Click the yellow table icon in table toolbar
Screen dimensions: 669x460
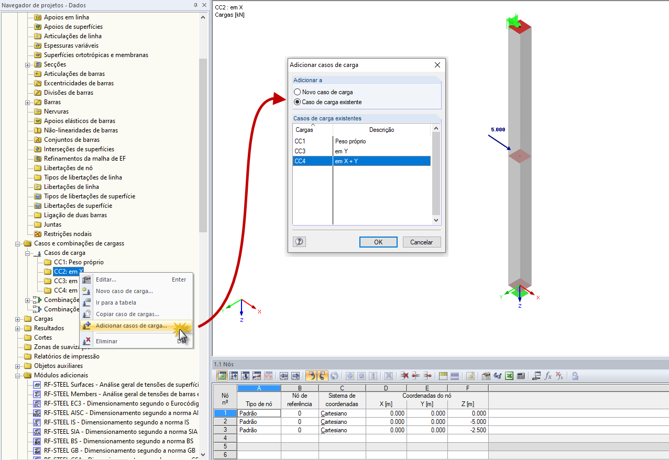(x=443, y=376)
